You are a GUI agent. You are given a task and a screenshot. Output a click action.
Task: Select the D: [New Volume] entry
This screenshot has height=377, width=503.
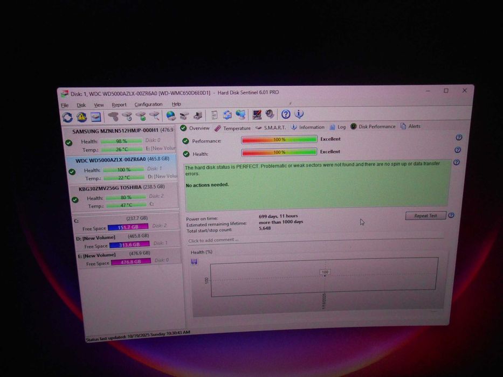click(127, 241)
